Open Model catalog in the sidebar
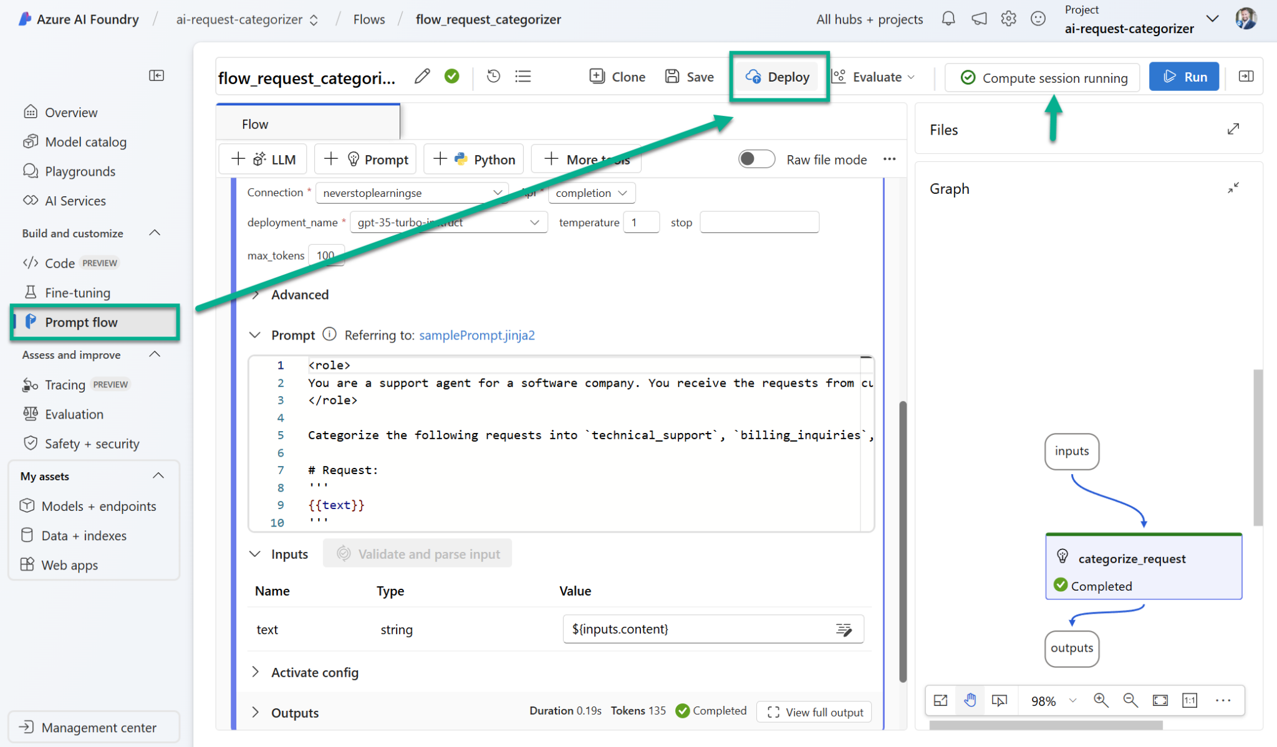Image resolution: width=1277 pixels, height=747 pixels. coord(84,141)
